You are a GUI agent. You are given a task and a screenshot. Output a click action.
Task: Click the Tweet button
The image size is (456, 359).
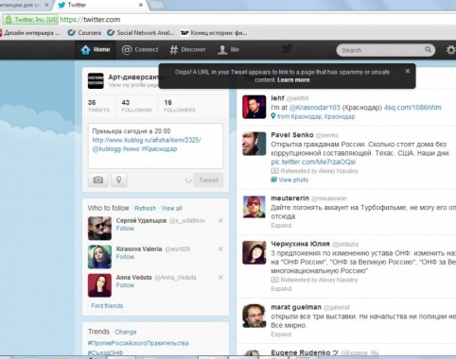[x=208, y=180]
